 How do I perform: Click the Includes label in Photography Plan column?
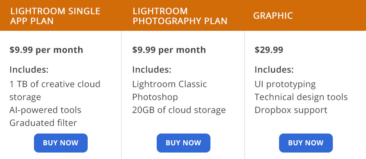pyautogui.click(x=152, y=70)
